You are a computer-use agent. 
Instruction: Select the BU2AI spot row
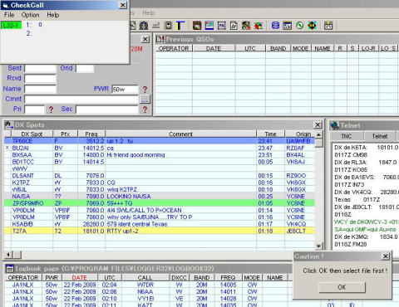(x=160, y=148)
